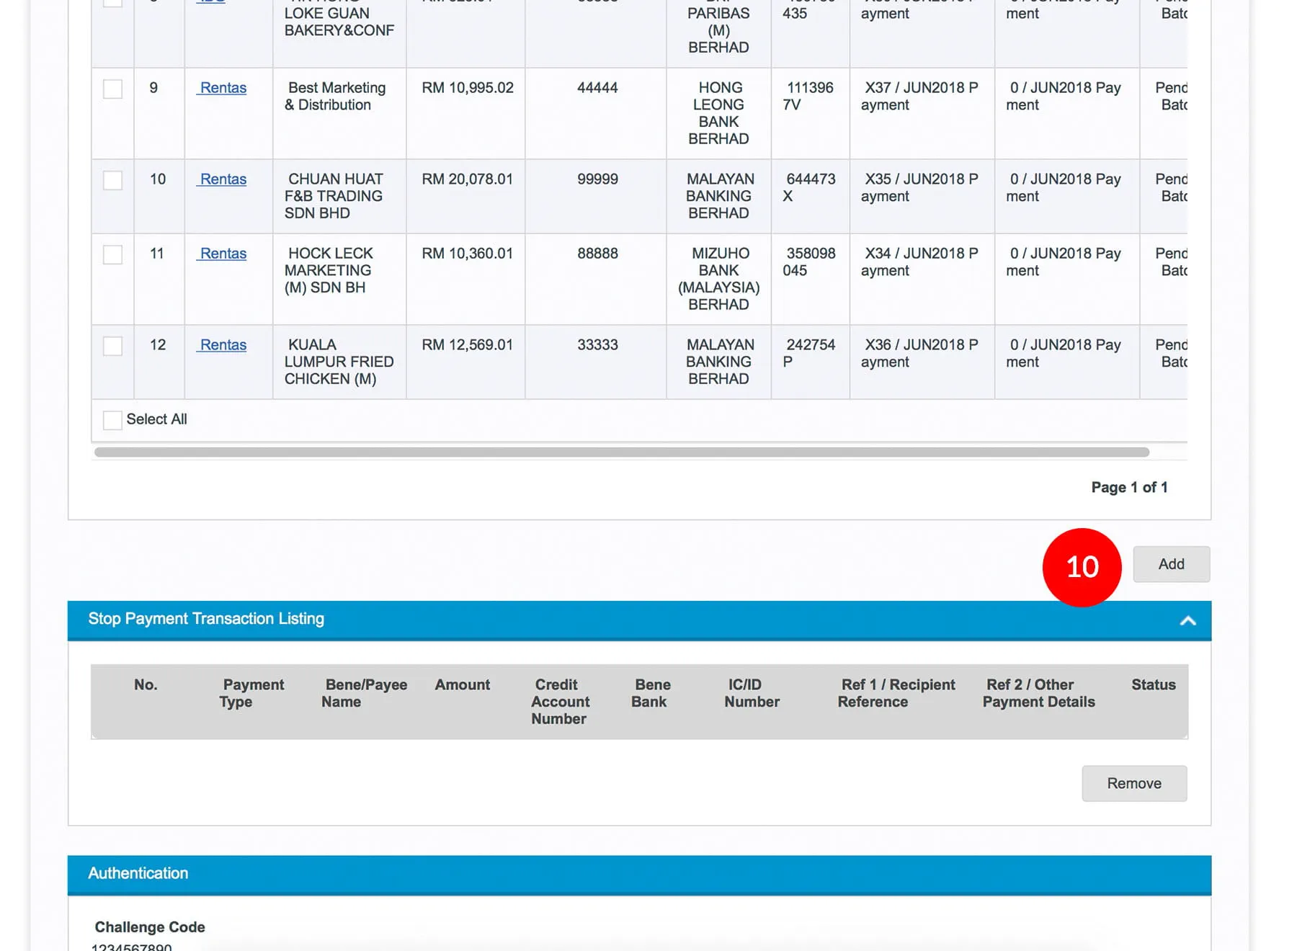This screenshot has height=951, width=1297.
Task: Click the Status column header
Action: coord(1153,685)
